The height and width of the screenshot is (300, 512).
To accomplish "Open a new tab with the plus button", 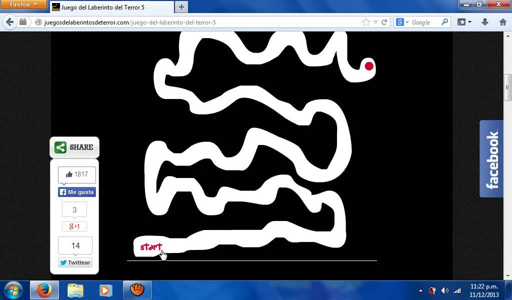I will coord(181,7).
